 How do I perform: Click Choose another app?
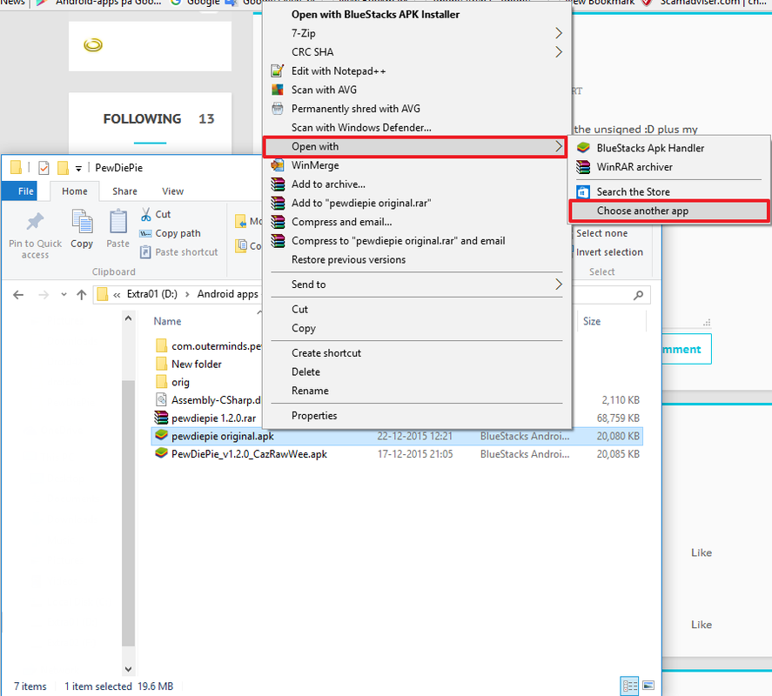pos(668,211)
